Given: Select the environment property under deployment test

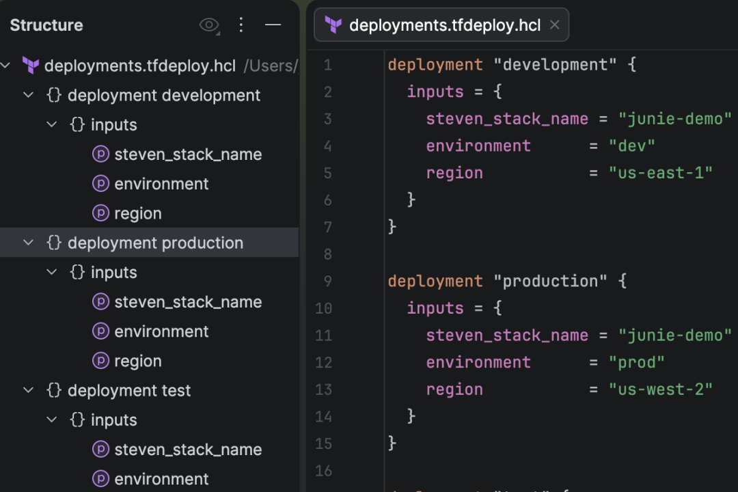Looking at the screenshot, I should 161,478.
